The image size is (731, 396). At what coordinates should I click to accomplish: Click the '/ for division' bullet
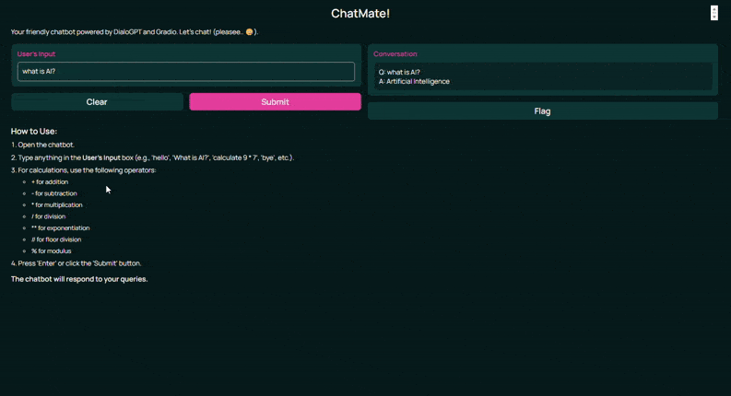point(48,216)
